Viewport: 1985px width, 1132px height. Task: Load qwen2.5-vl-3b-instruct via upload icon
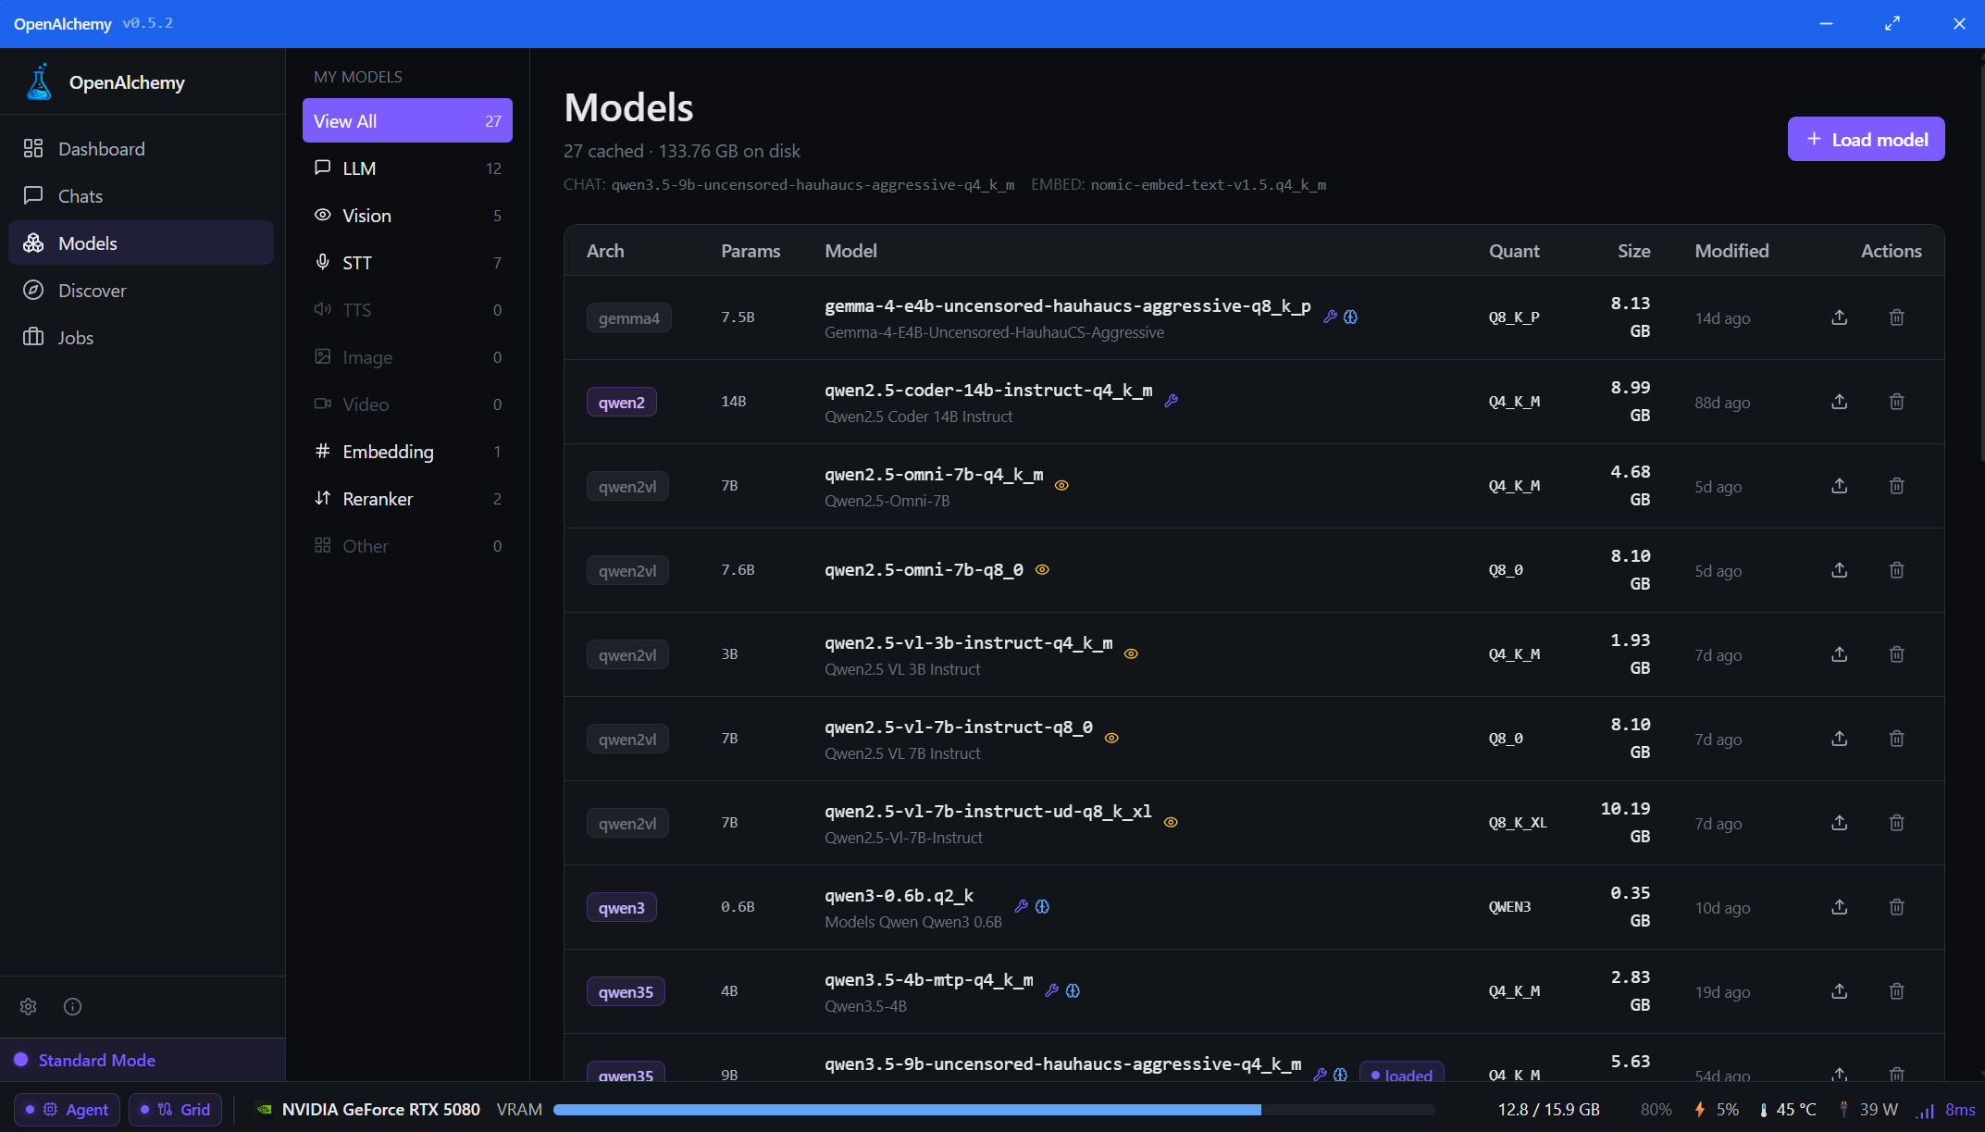(1840, 654)
